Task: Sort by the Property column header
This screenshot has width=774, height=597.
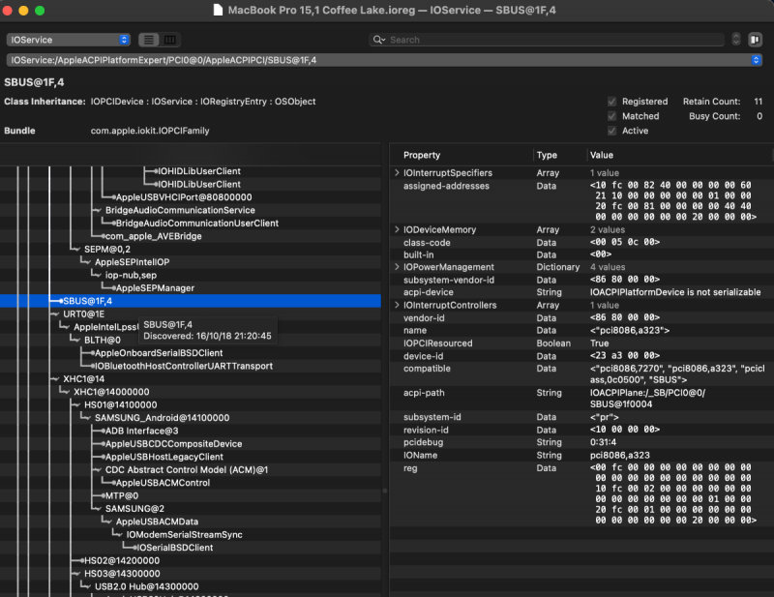Action: point(422,155)
